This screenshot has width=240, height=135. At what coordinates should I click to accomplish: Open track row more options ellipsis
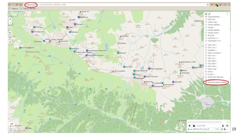tap(228, 130)
